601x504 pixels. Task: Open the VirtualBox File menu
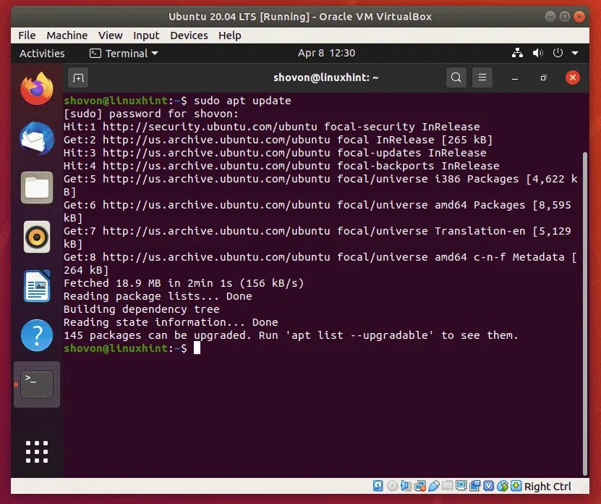[27, 35]
